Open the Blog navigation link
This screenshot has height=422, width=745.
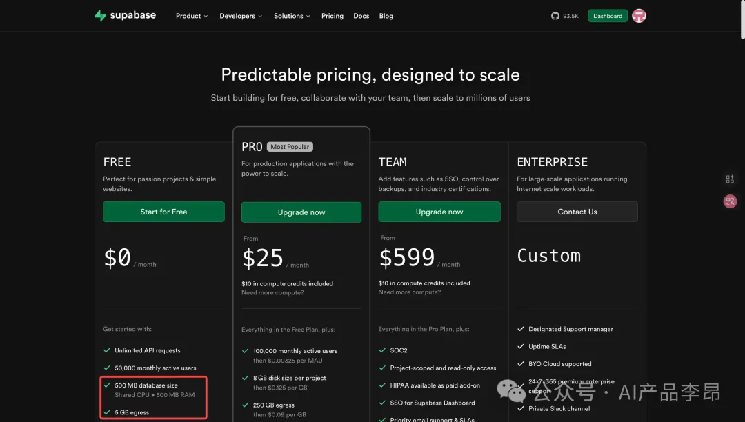tap(386, 16)
